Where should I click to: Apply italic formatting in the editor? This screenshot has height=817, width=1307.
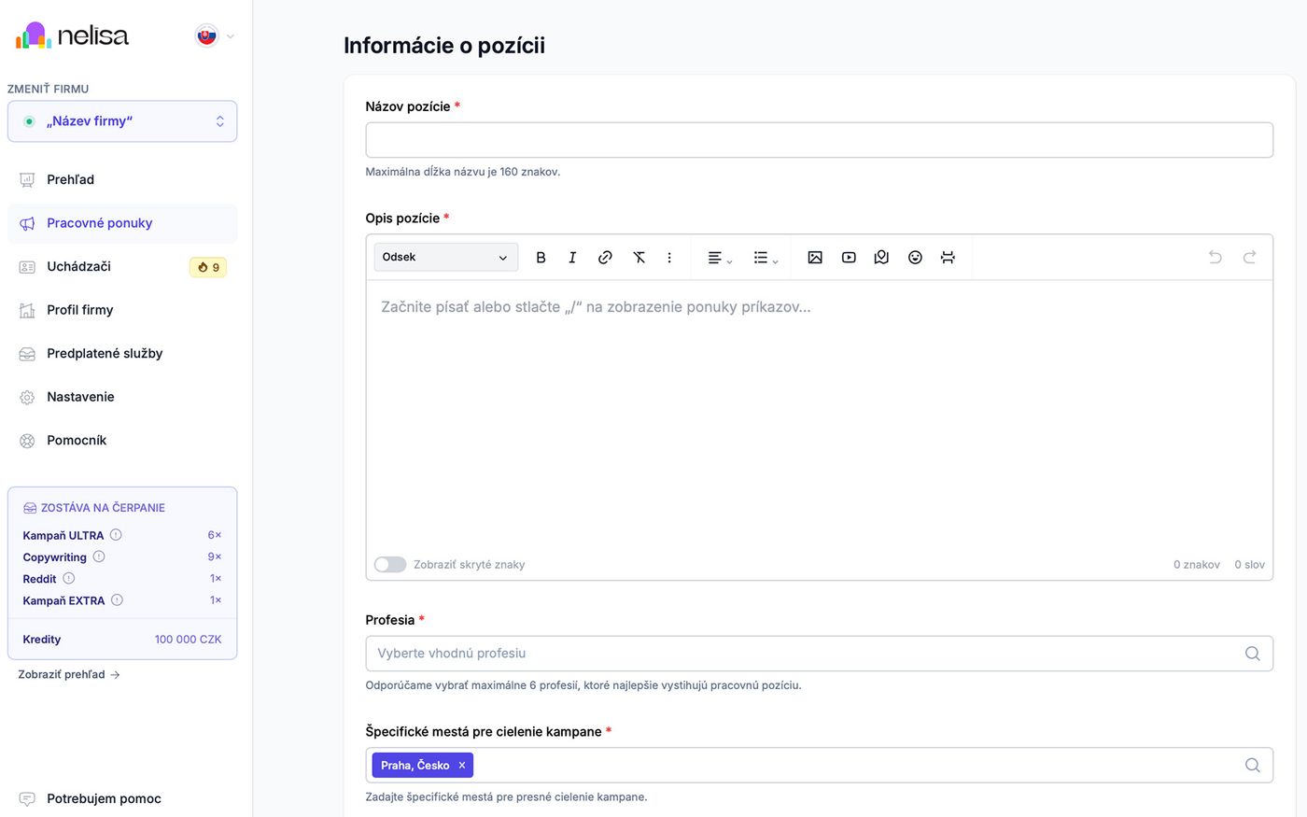tap(572, 258)
